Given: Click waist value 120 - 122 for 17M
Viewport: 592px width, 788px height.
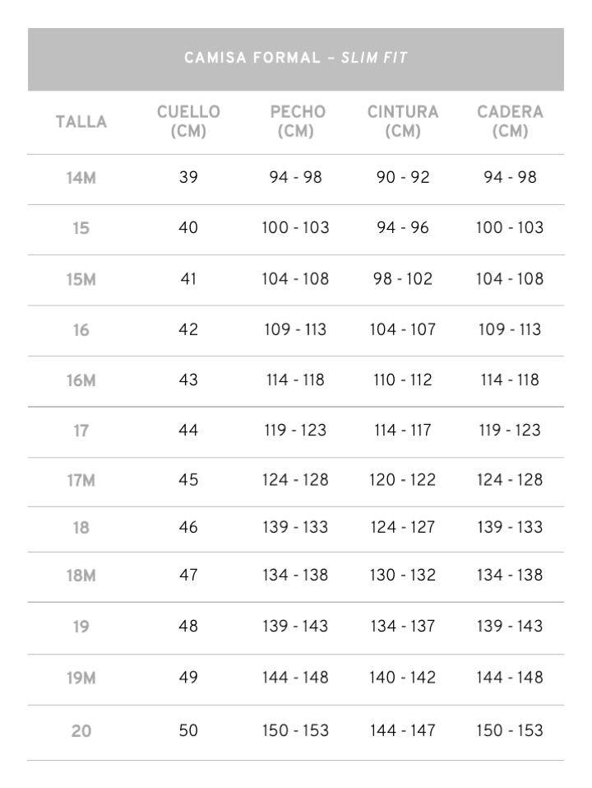Looking at the screenshot, I should 403,479.
